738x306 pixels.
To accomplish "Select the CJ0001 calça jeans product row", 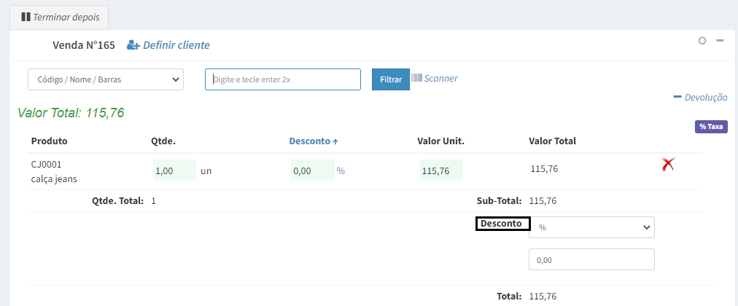I will point(54,171).
